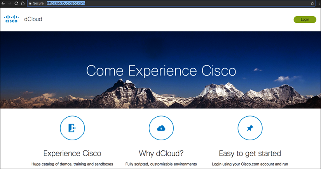The height and width of the screenshot is (169, 321).
Task: Click 'Huge catalog of demos, training and sandboxes'
Action: (x=72, y=164)
